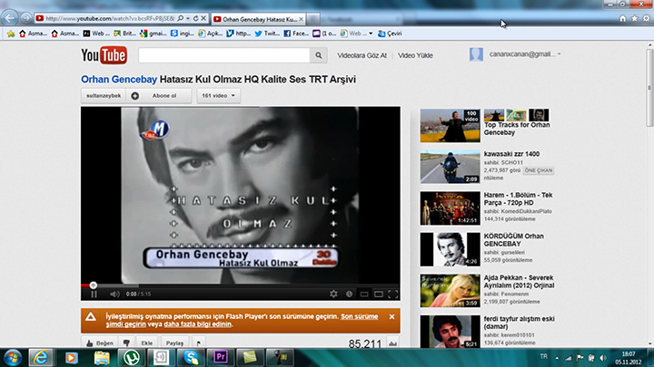Open video player settings gear

tap(333, 295)
